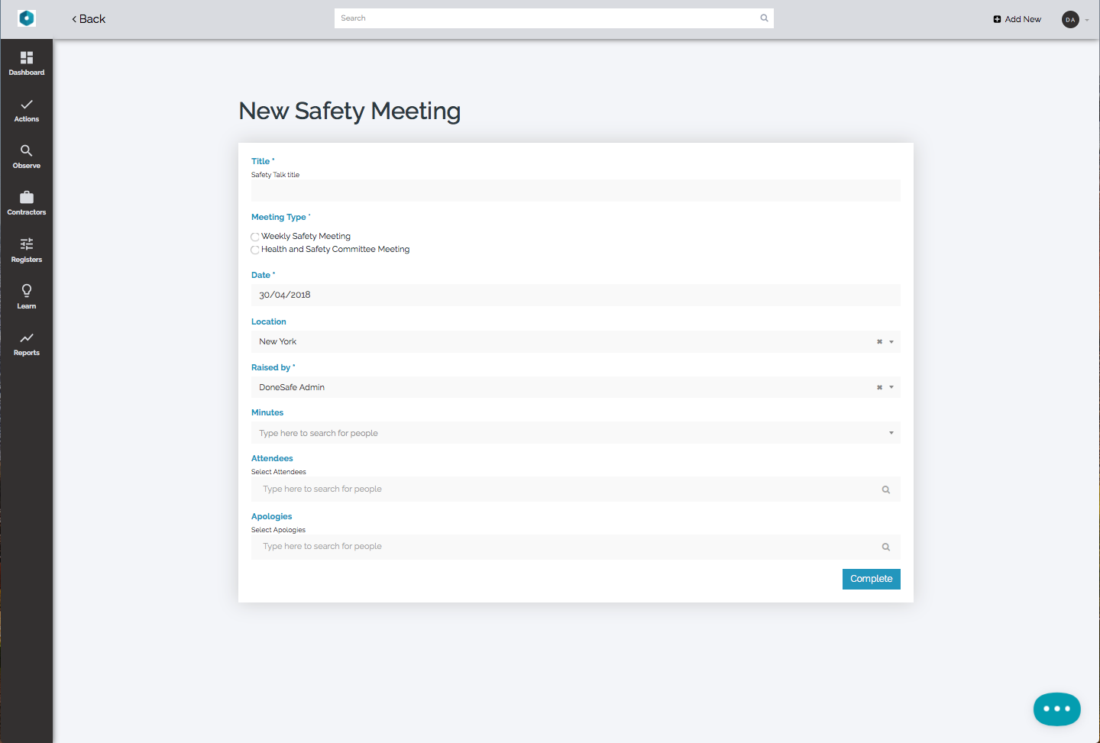Open the Minutes people dropdown
This screenshot has height=743, width=1100.
[891, 433]
